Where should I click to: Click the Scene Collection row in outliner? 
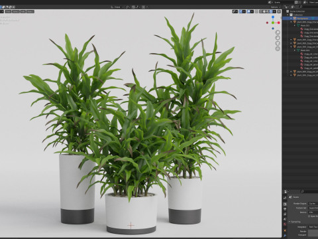pyautogui.click(x=300, y=11)
